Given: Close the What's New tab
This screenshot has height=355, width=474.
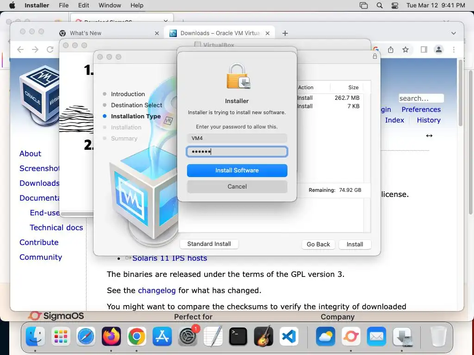Looking at the screenshot, I should [157, 33].
